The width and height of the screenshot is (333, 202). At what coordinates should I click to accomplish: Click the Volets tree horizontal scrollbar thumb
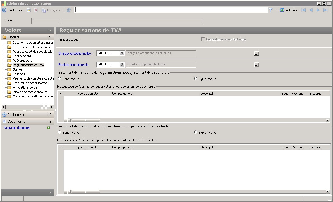(x=23, y=107)
